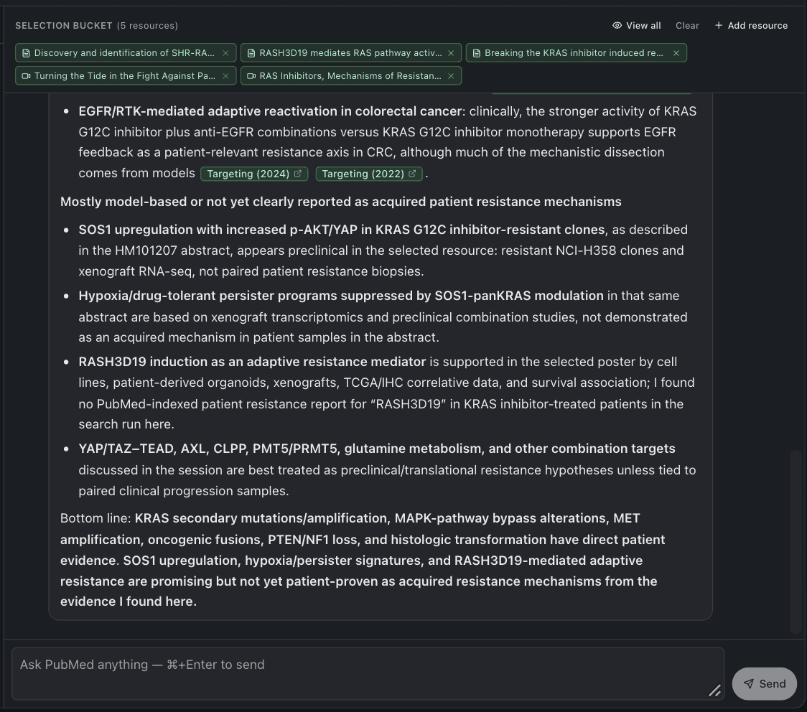Viewport: 807px width, 712px height.
Task: Remove 'RASH3D19 mediates RAS pathway' chip
Action: pos(451,53)
